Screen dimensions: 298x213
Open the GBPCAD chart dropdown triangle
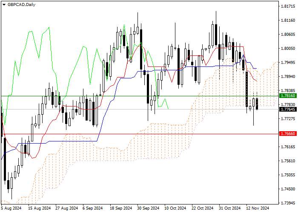[x=4, y=5]
